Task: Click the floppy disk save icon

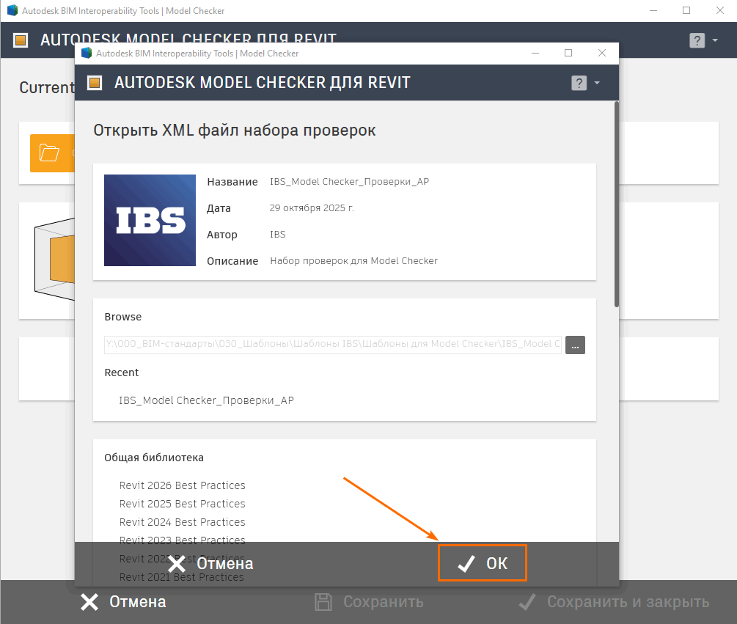Action: pyautogui.click(x=323, y=602)
